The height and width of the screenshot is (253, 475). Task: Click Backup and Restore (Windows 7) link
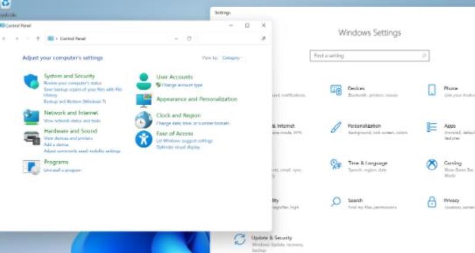[x=75, y=102]
